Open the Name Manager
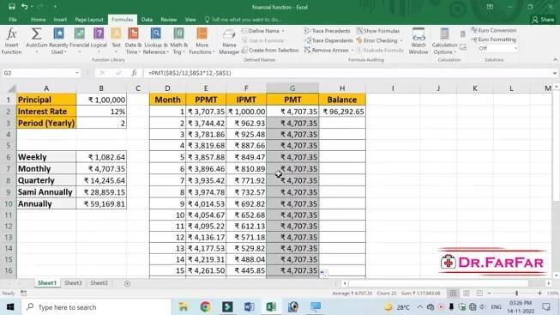This screenshot has height=315, width=560. click(229, 41)
